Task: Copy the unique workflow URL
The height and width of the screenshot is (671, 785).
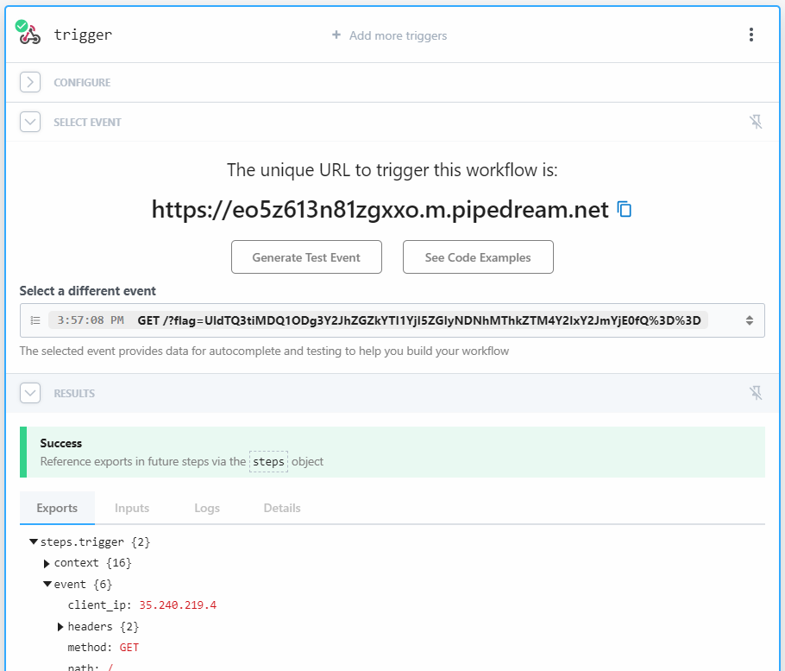Action: 625,210
